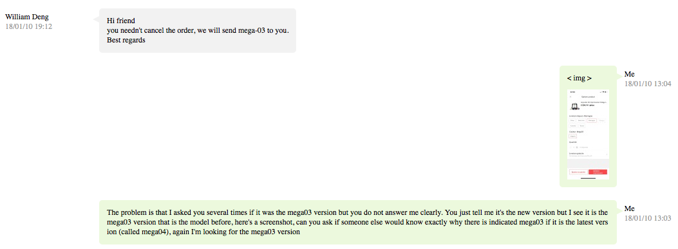Click the delivery row chevron in the screenshot
This screenshot has height=249, width=678.
[x=607, y=154]
